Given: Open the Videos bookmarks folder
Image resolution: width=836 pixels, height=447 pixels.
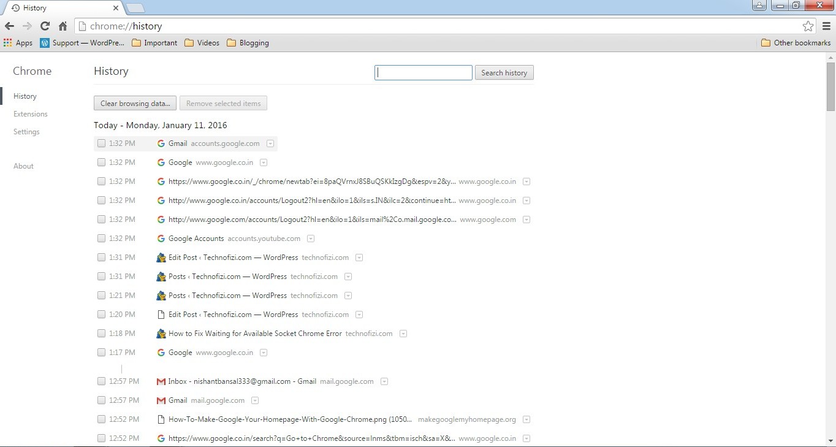Looking at the screenshot, I should coord(202,43).
